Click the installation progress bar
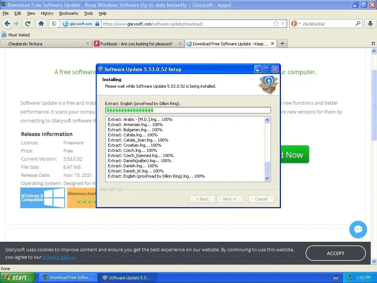 [x=188, y=110]
